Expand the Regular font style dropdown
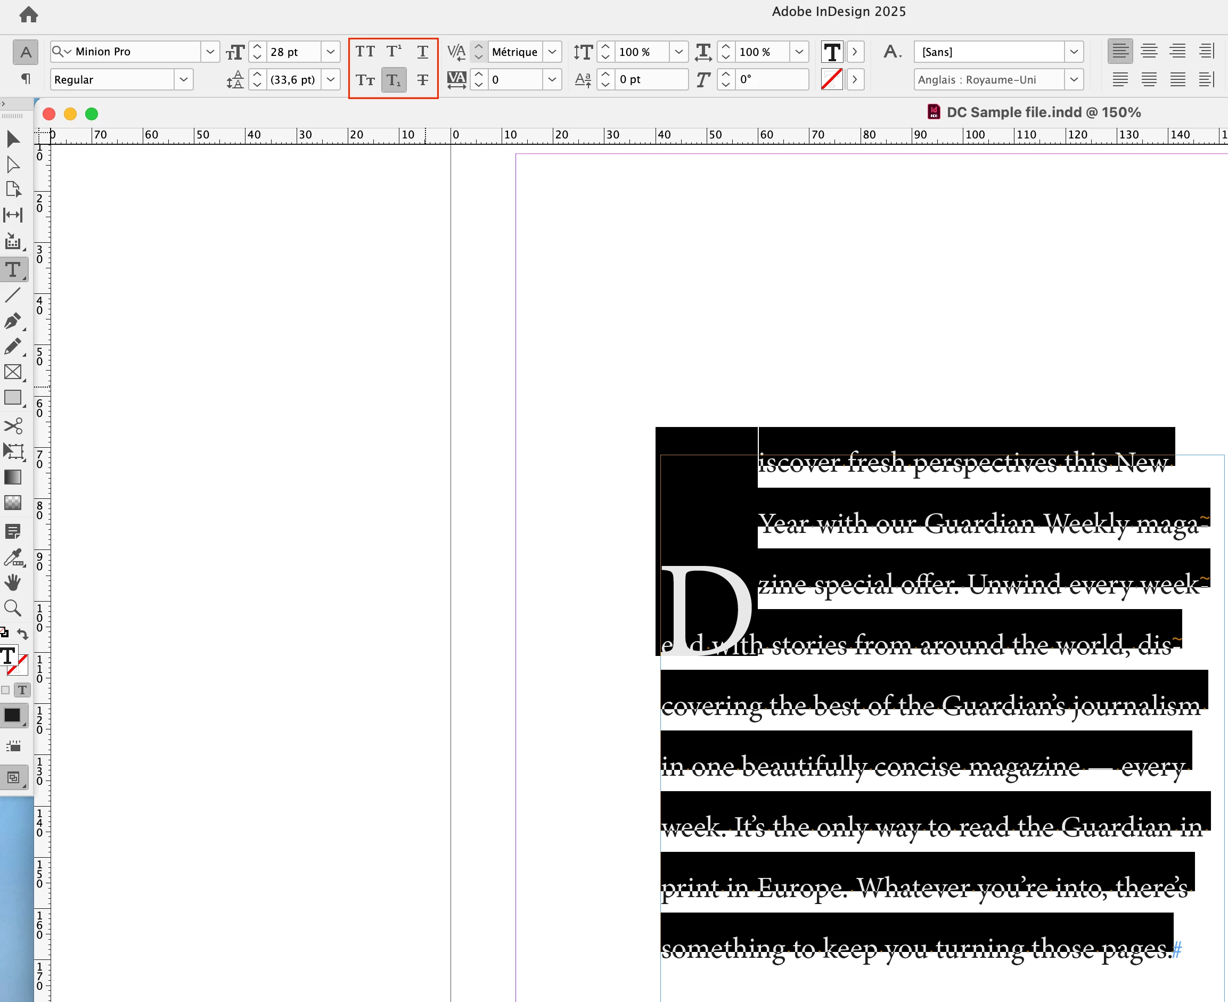The image size is (1228, 1002). pos(184,80)
